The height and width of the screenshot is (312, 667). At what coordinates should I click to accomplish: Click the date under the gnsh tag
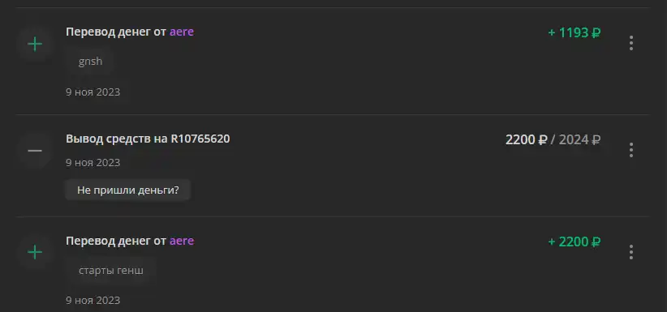93,92
